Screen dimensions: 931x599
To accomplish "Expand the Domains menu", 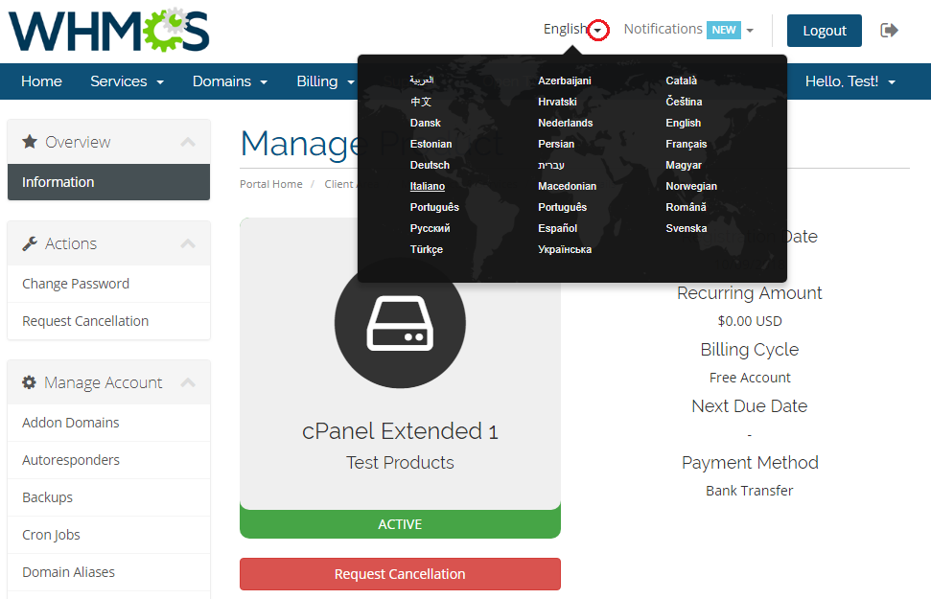I will click(230, 81).
